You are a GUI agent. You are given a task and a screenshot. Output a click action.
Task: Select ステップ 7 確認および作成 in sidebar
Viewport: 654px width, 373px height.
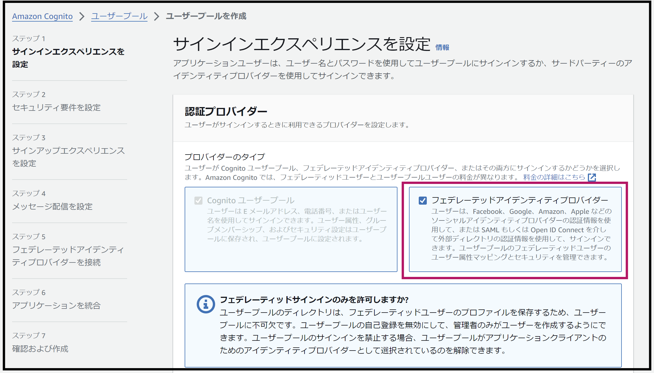(40, 342)
